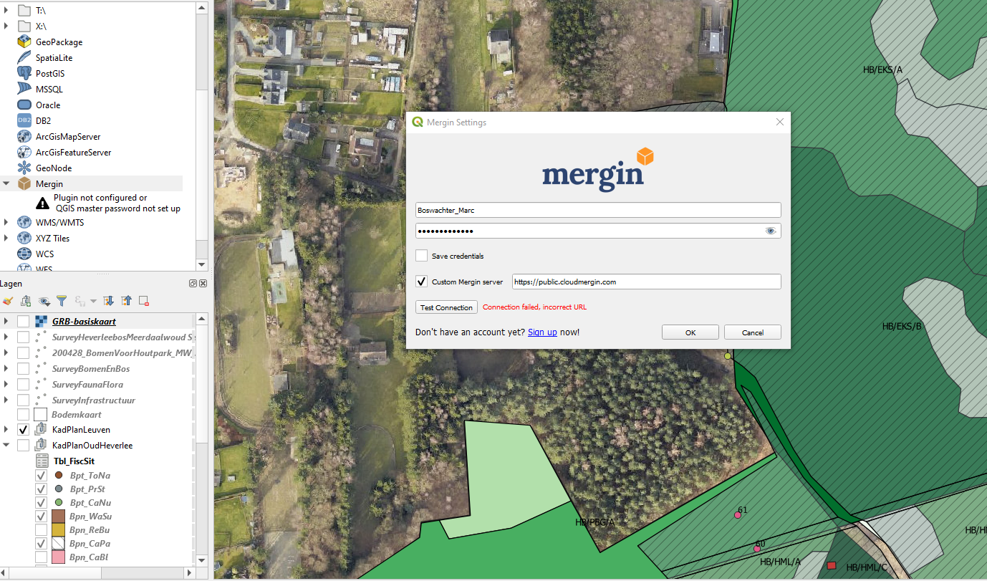The height and width of the screenshot is (581, 987).
Task: Select the PostGIS provider icon in the browser
Action: (x=23, y=73)
